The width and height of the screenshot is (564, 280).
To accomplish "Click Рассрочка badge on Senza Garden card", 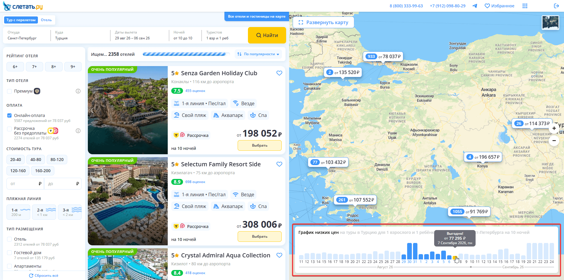I will [191, 135].
